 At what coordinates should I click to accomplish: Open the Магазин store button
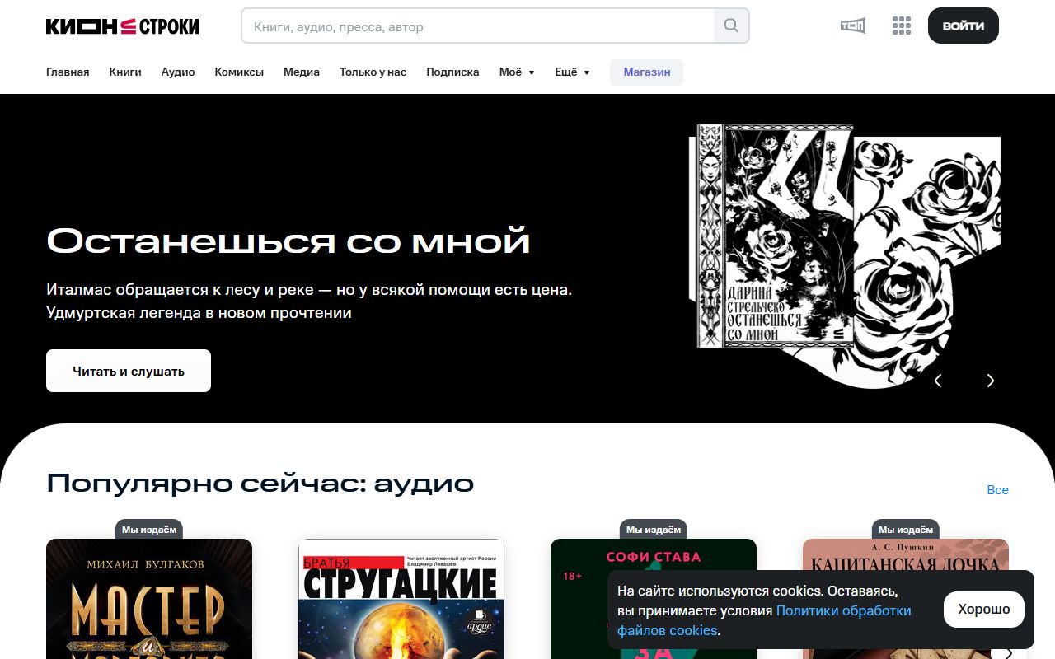[x=647, y=72]
